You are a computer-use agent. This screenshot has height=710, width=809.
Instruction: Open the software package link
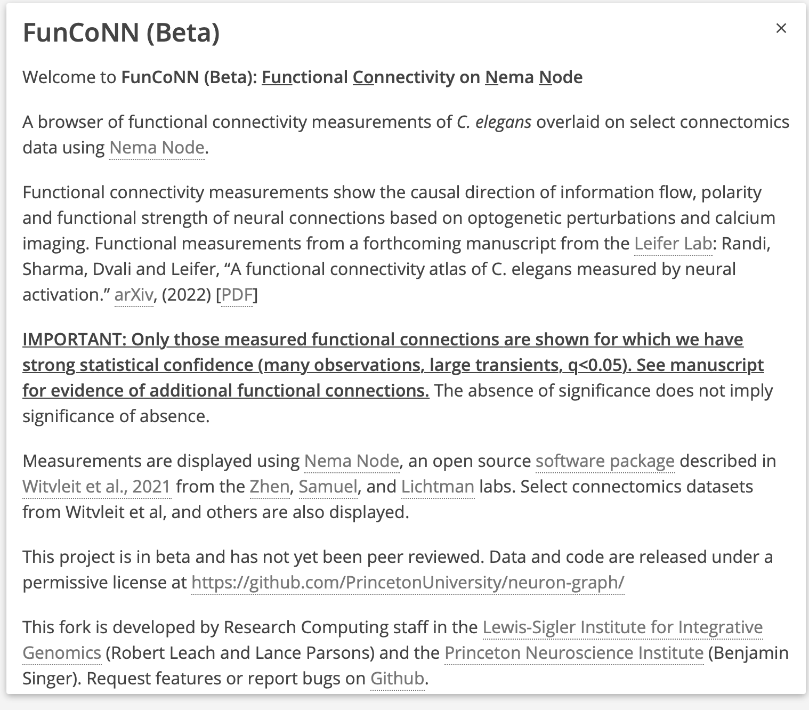pos(605,461)
